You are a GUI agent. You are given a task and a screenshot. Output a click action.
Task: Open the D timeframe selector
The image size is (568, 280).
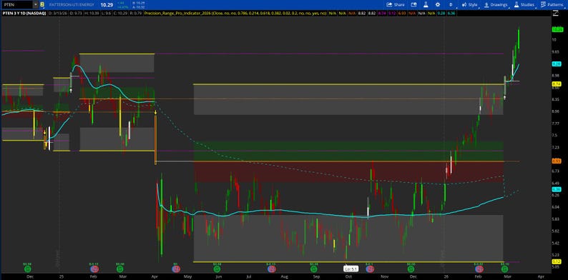(x=451, y=5)
